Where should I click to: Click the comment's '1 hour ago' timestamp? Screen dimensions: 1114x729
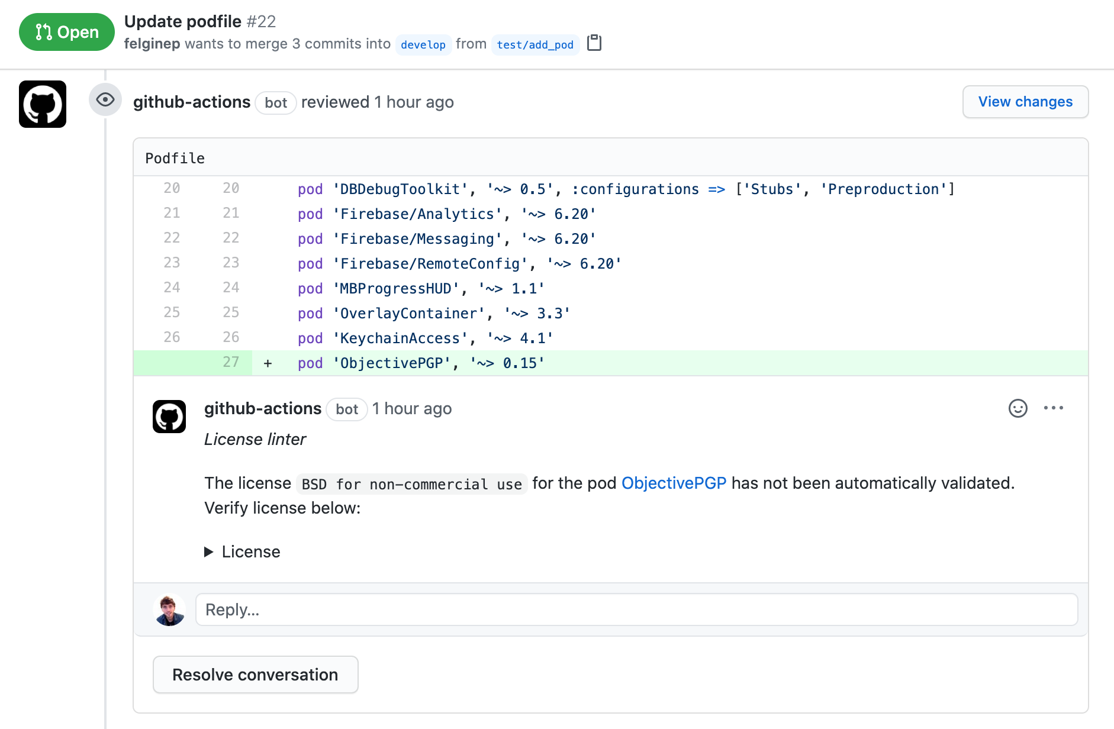[x=412, y=408]
